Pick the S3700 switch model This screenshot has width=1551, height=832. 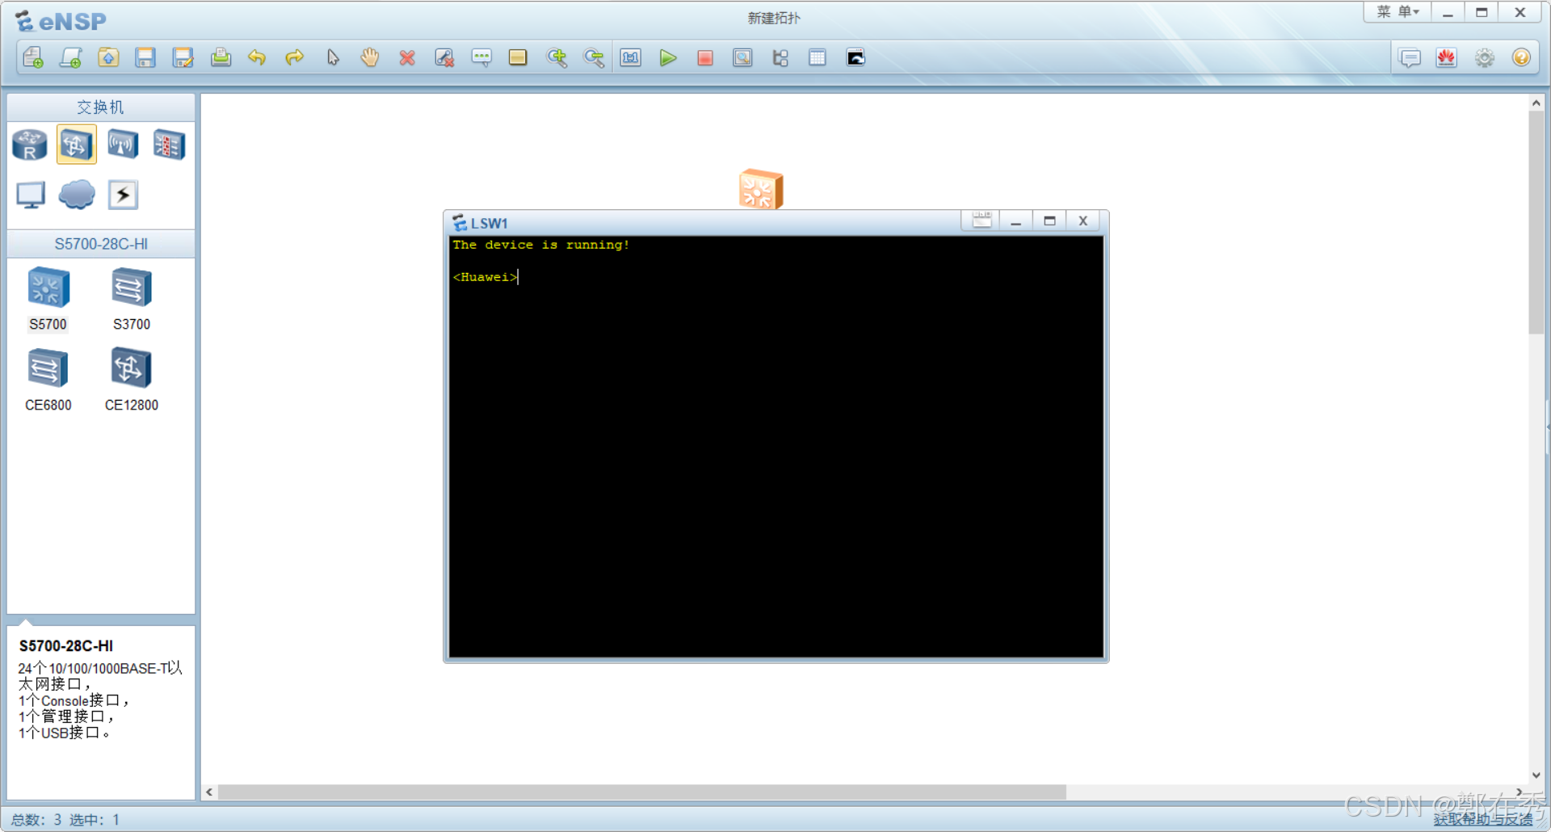click(132, 299)
